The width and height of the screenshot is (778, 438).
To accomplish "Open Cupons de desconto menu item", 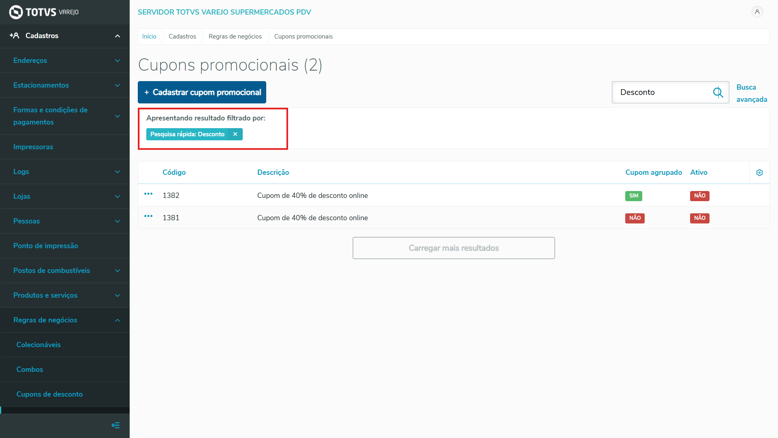I will [x=49, y=394].
